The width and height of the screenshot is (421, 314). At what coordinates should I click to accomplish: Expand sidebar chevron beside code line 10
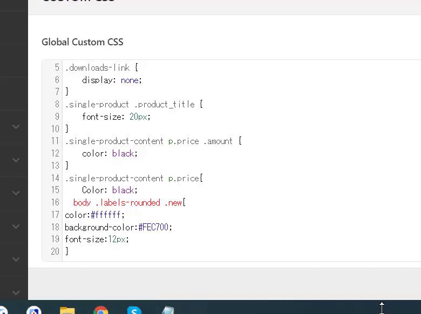[16, 126]
